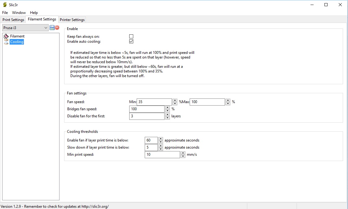348x209 pixels.
Task: Decrease the Slow down layer time threshold
Action: point(160,149)
